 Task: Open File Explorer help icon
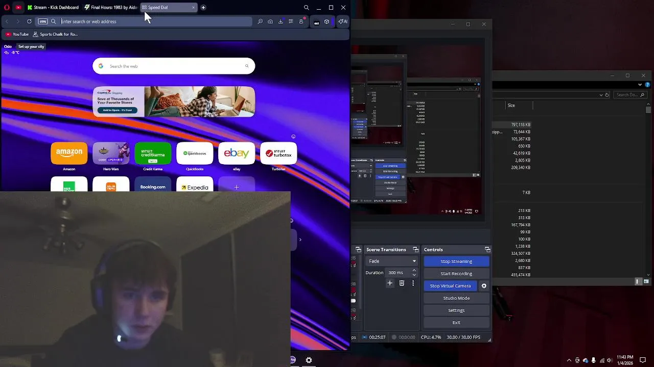point(648,84)
